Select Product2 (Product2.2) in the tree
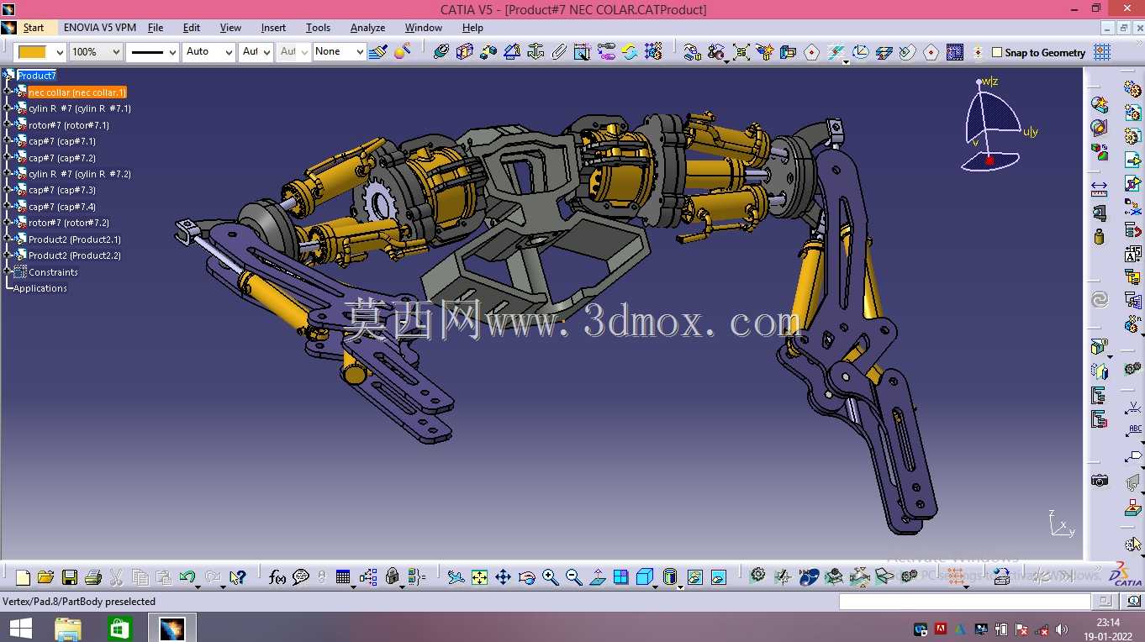 [x=75, y=256]
